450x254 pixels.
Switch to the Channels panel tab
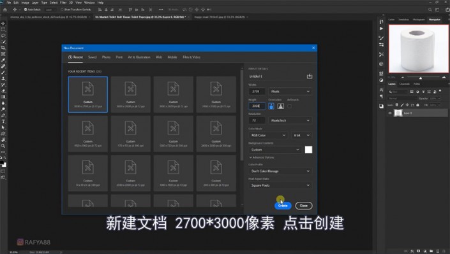405,84
